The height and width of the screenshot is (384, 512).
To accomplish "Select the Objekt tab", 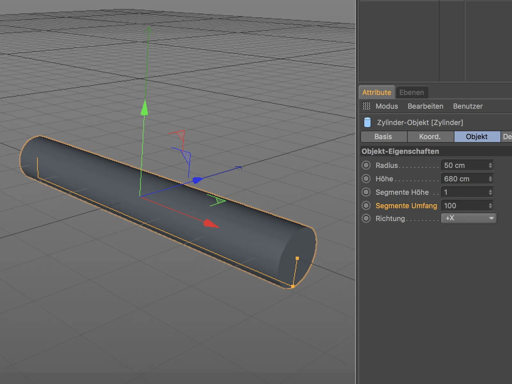I will coord(477,137).
